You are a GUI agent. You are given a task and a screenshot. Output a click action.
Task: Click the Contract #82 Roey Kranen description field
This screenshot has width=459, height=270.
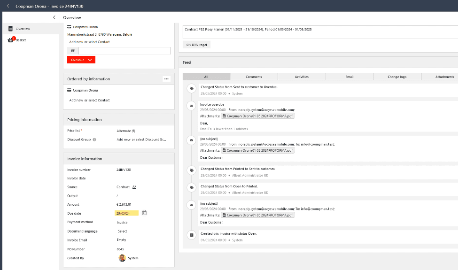click(320, 32)
